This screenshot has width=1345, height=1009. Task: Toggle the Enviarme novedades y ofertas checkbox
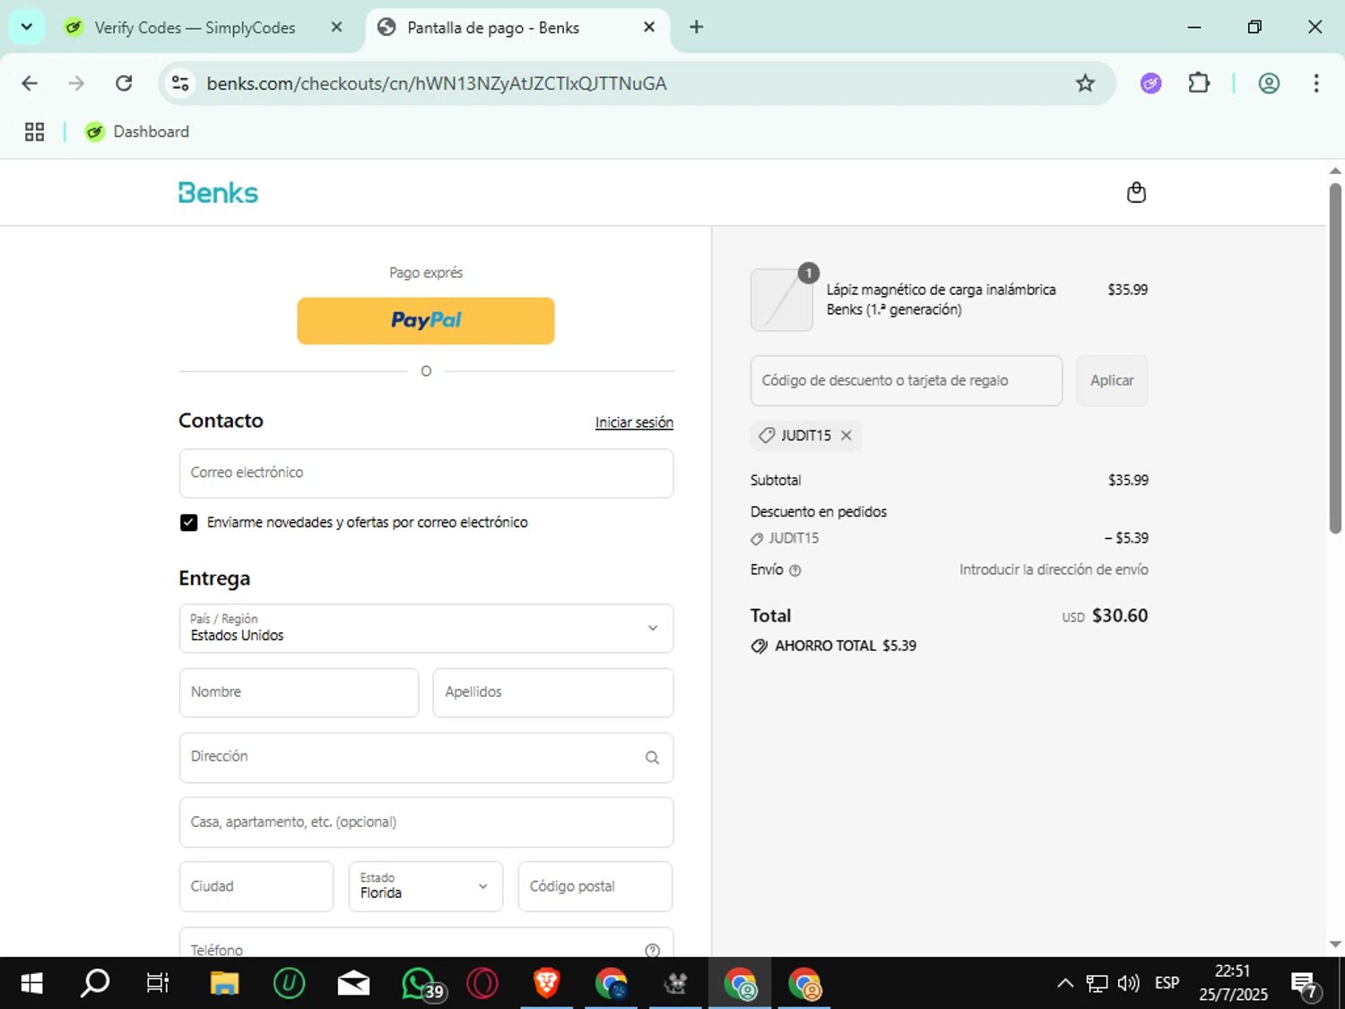[188, 523]
